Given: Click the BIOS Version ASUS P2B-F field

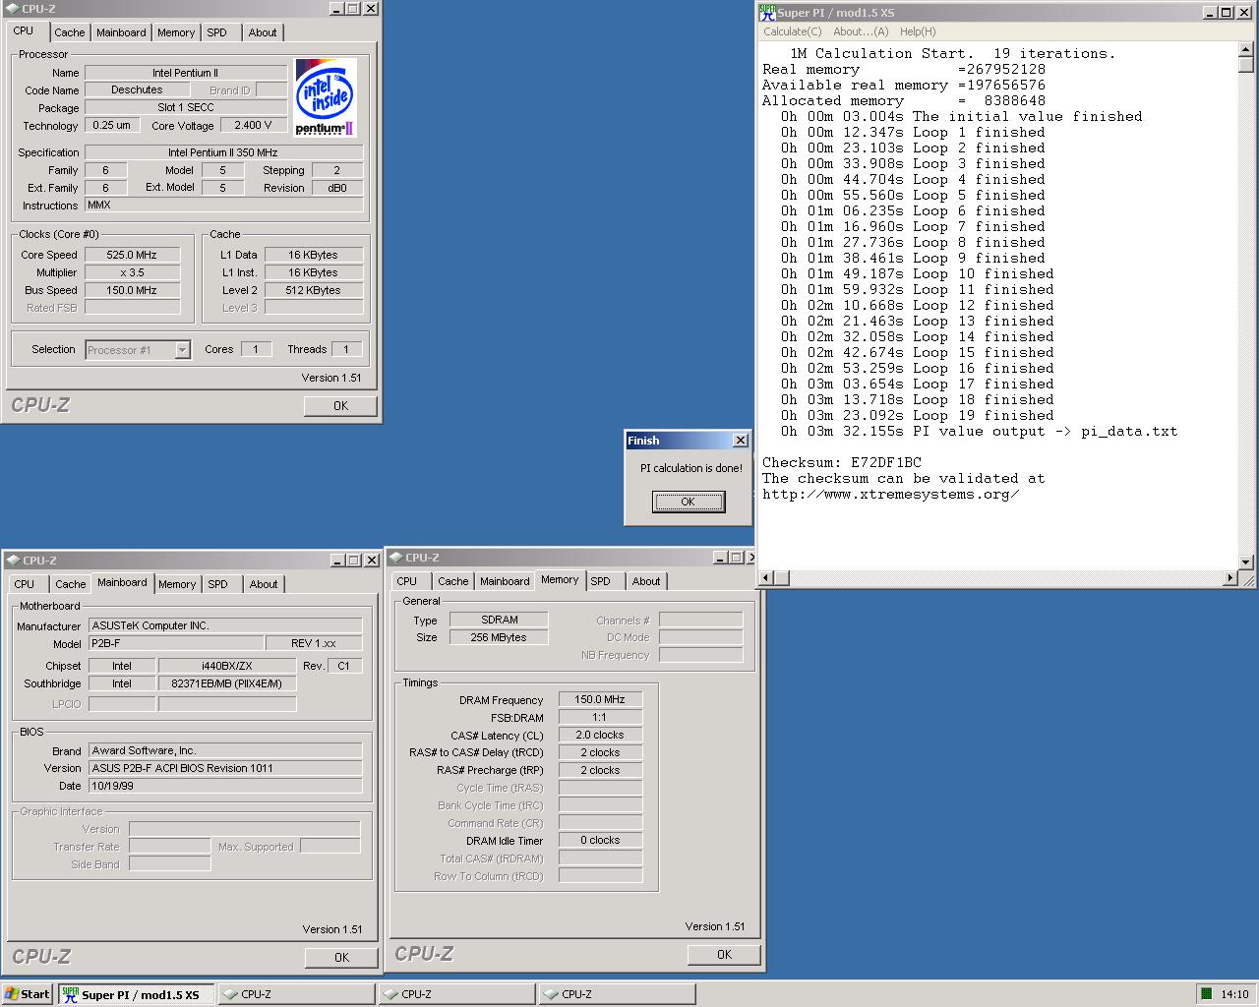Looking at the screenshot, I should click(x=225, y=768).
